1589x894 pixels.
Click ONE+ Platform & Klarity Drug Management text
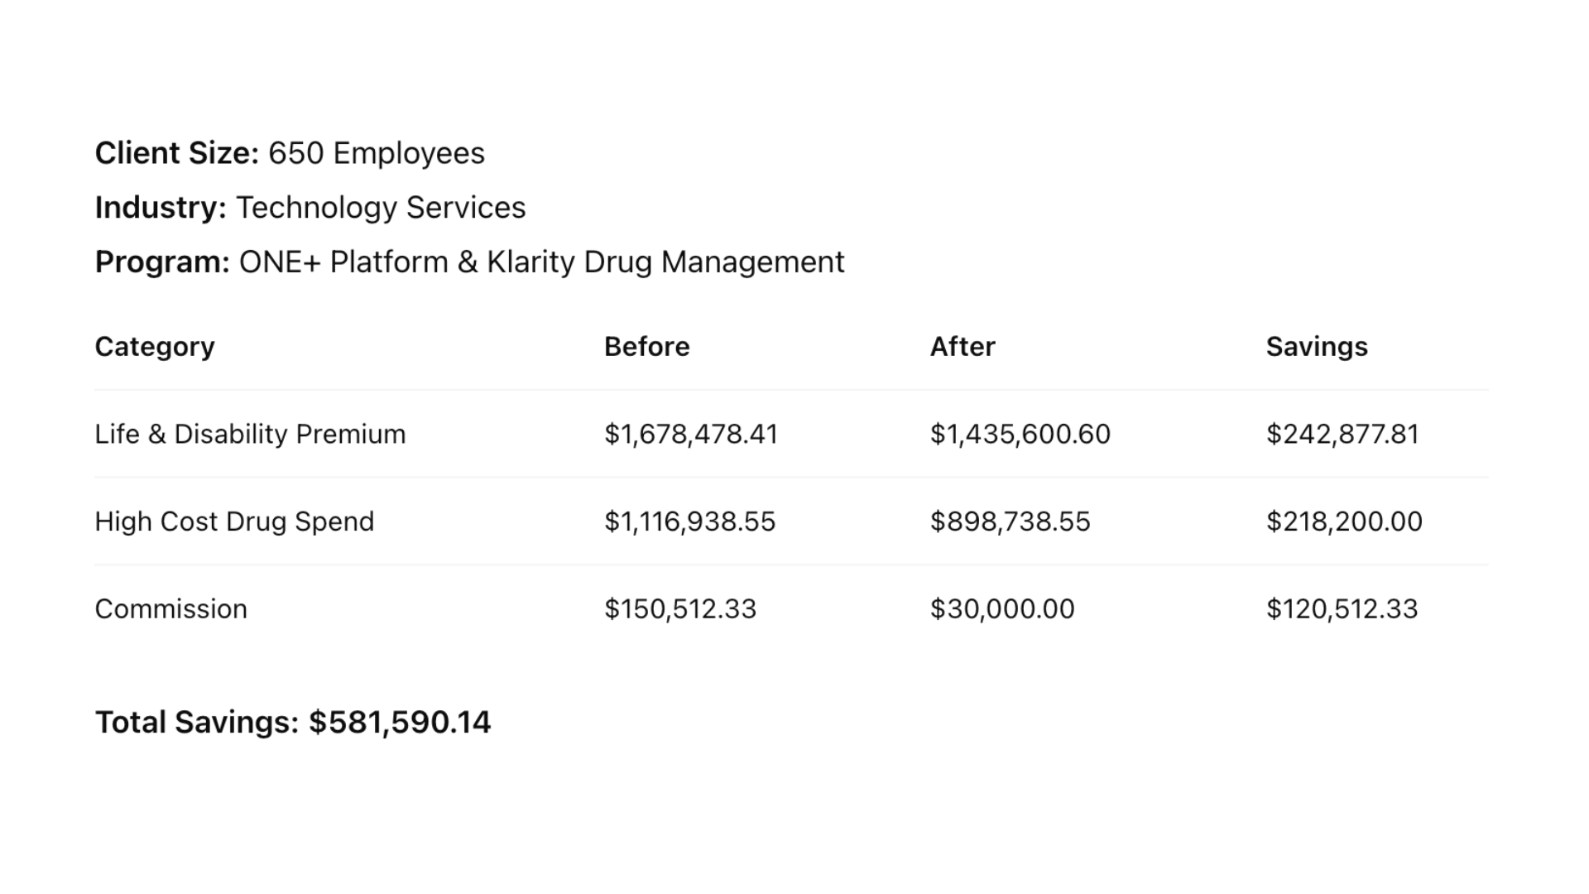coord(542,262)
